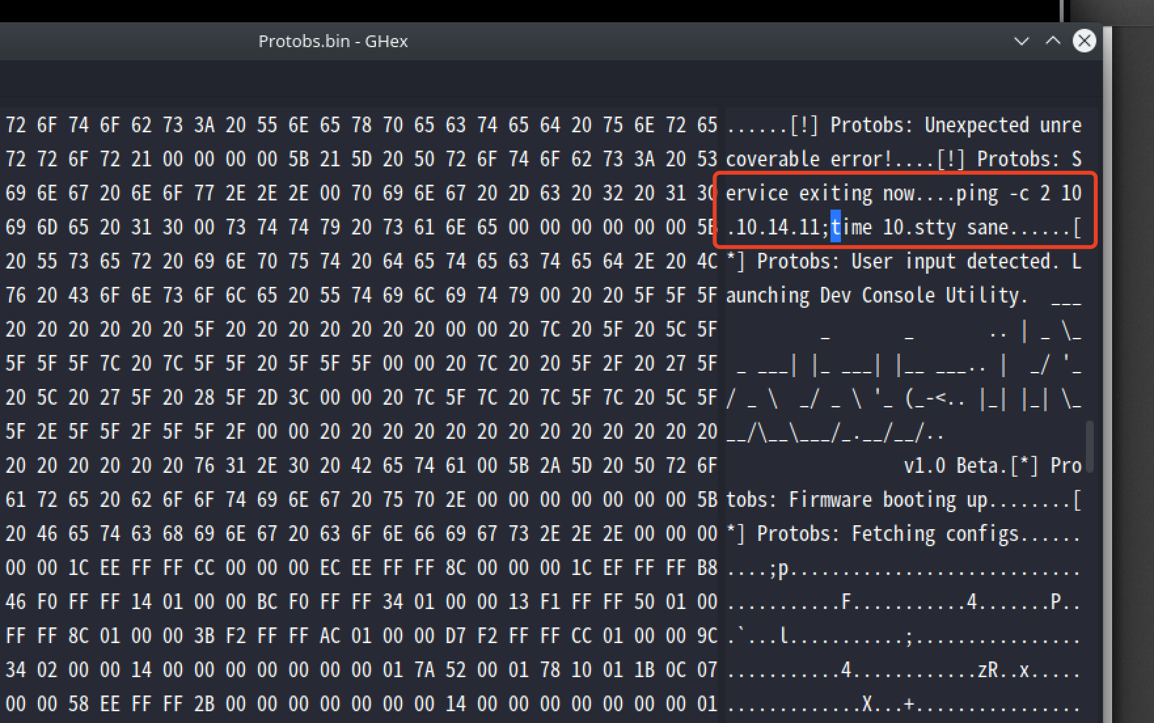
Task: Minimize the GHex window with the down chevron
Action: 1021,41
